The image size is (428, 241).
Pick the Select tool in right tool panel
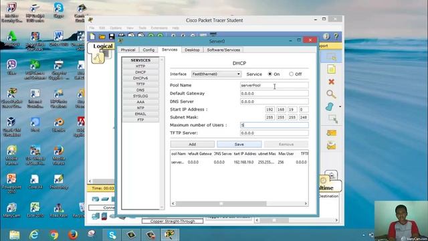(x=332, y=57)
